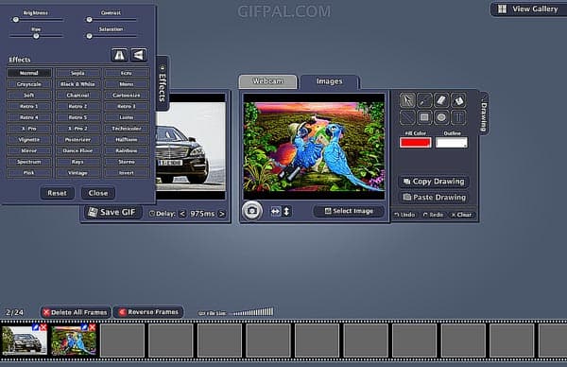This screenshot has width=567, height=367.
Task: Apply the Black & White effect
Action: click(77, 84)
